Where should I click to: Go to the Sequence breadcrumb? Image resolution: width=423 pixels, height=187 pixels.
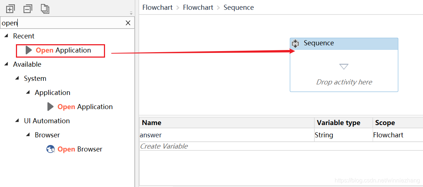[239, 7]
